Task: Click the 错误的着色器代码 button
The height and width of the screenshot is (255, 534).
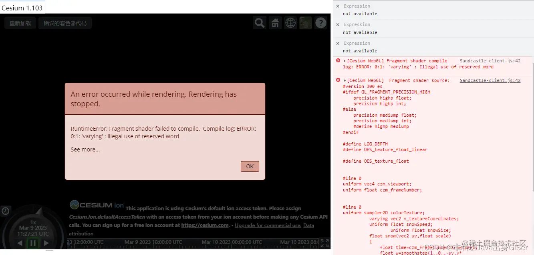Action: coord(65,23)
